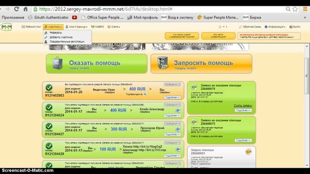Click the blue icon beside Прохоров Юрий
The height and width of the screenshot is (174, 310).
(x=178, y=129)
